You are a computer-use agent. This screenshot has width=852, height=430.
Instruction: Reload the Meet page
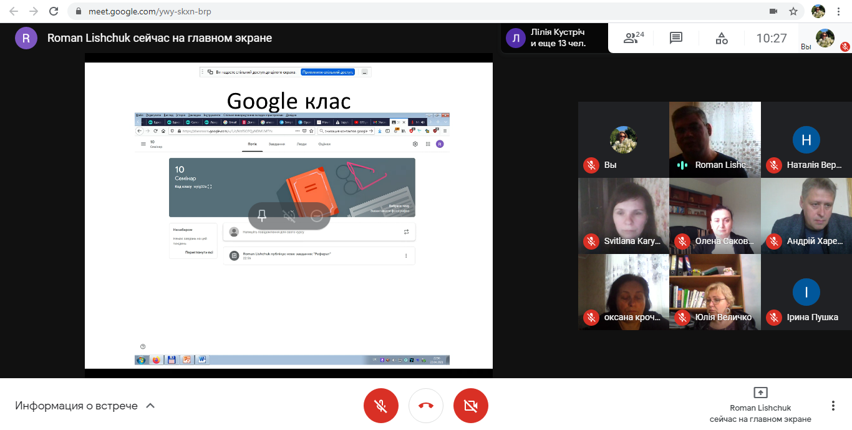click(x=54, y=11)
